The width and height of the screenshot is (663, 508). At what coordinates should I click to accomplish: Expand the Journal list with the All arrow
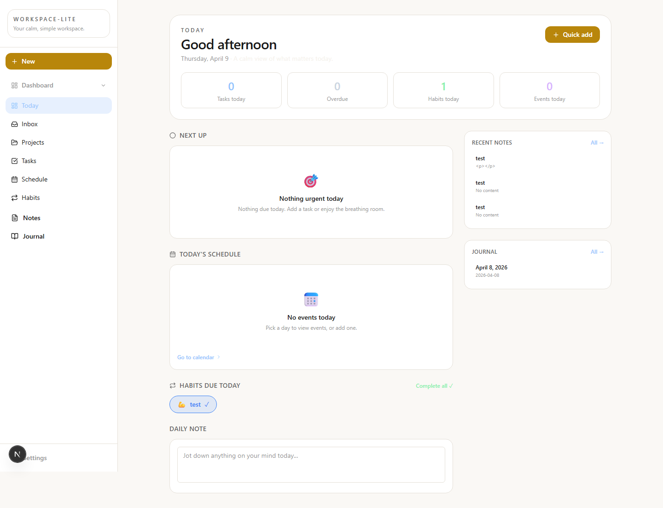(597, 251)
